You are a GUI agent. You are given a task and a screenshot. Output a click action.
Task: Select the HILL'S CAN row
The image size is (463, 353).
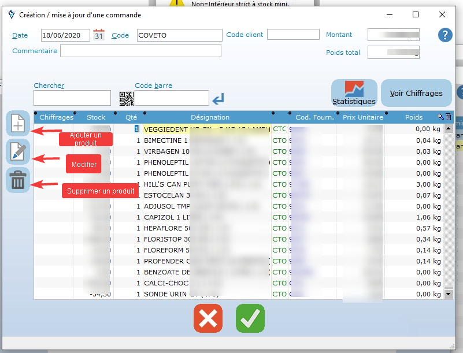[x=239, y=184]
